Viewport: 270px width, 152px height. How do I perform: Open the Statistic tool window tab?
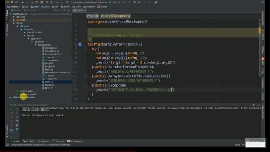pyautogui.click(x=43, y=141)
